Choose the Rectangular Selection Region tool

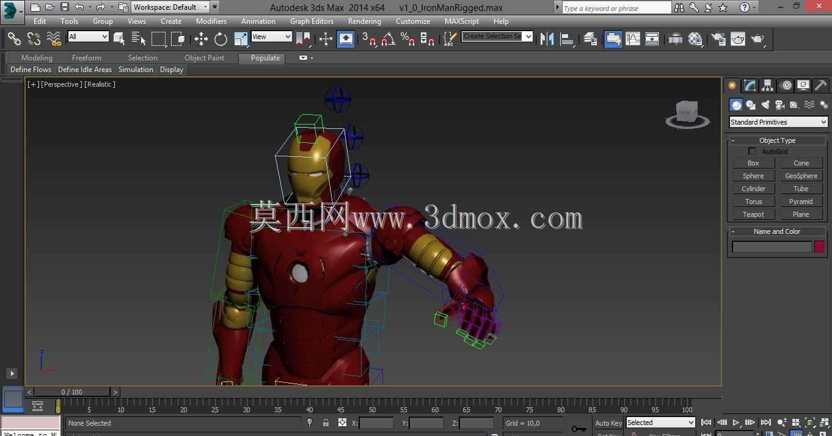(x=158, y=39)
